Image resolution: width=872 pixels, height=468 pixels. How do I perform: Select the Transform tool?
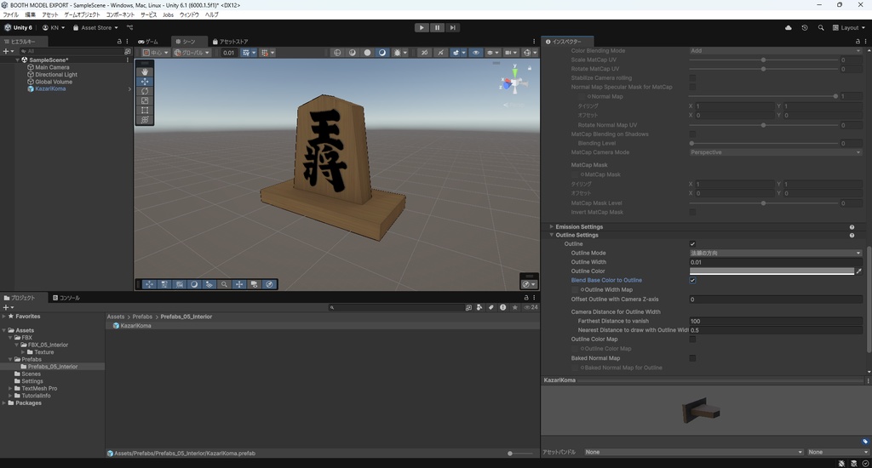[x=145, y=119]
